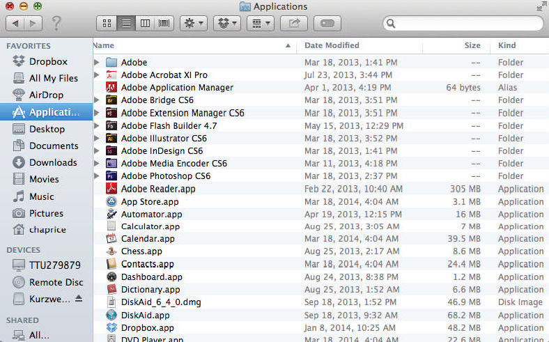
Task: Sort by Name column header
Action: tap(194, 45)
